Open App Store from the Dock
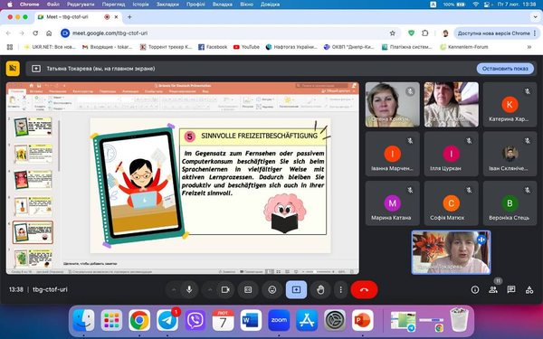The image size is (543, 339). point(307,320)
